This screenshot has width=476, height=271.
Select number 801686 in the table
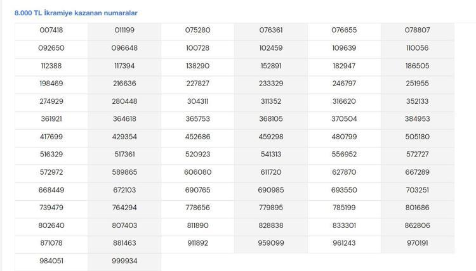(x=418, y=208)
